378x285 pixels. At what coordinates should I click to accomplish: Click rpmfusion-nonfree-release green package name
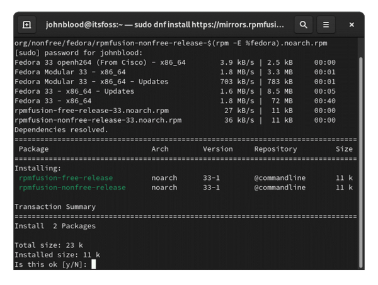click(72, 187)
